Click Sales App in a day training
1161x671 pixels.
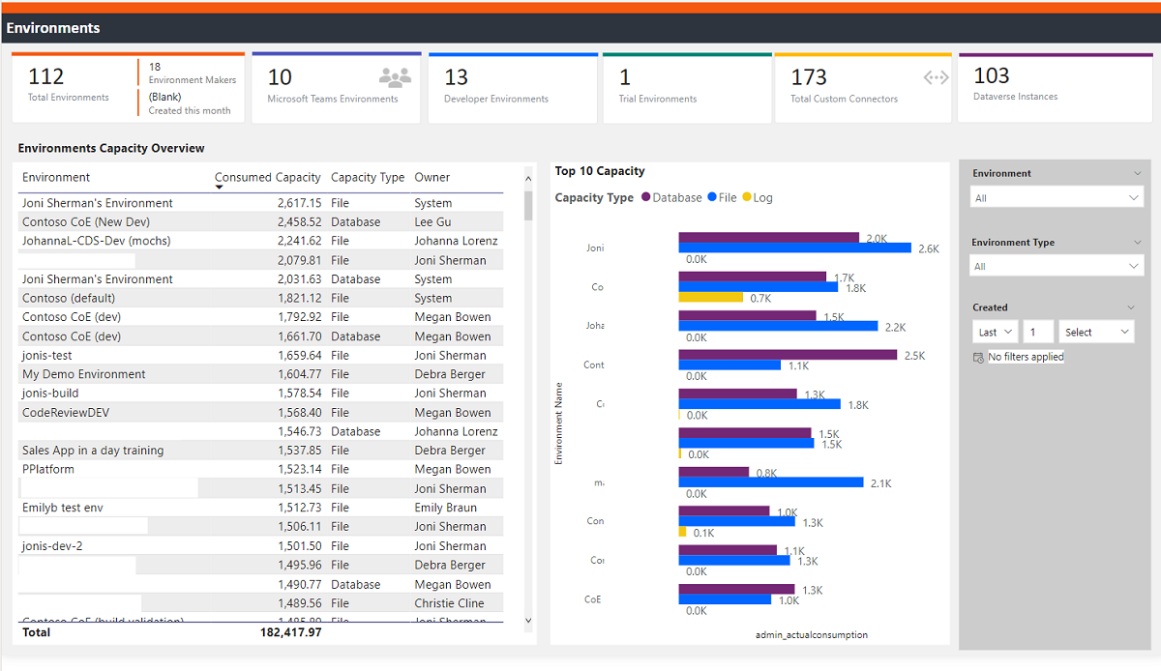(x=93, y=451)
